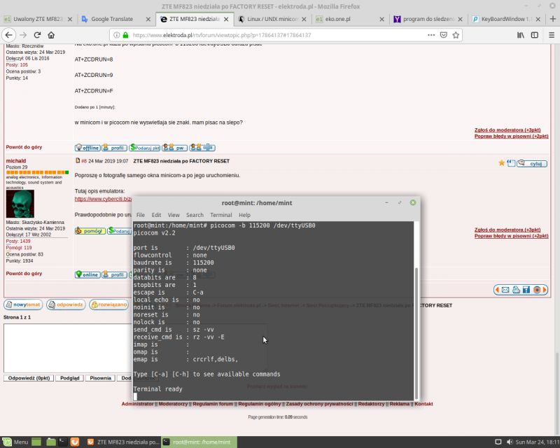Click the odpowiedz reply button
This screenshot has width=560, height=448.
tap(66, 304)
